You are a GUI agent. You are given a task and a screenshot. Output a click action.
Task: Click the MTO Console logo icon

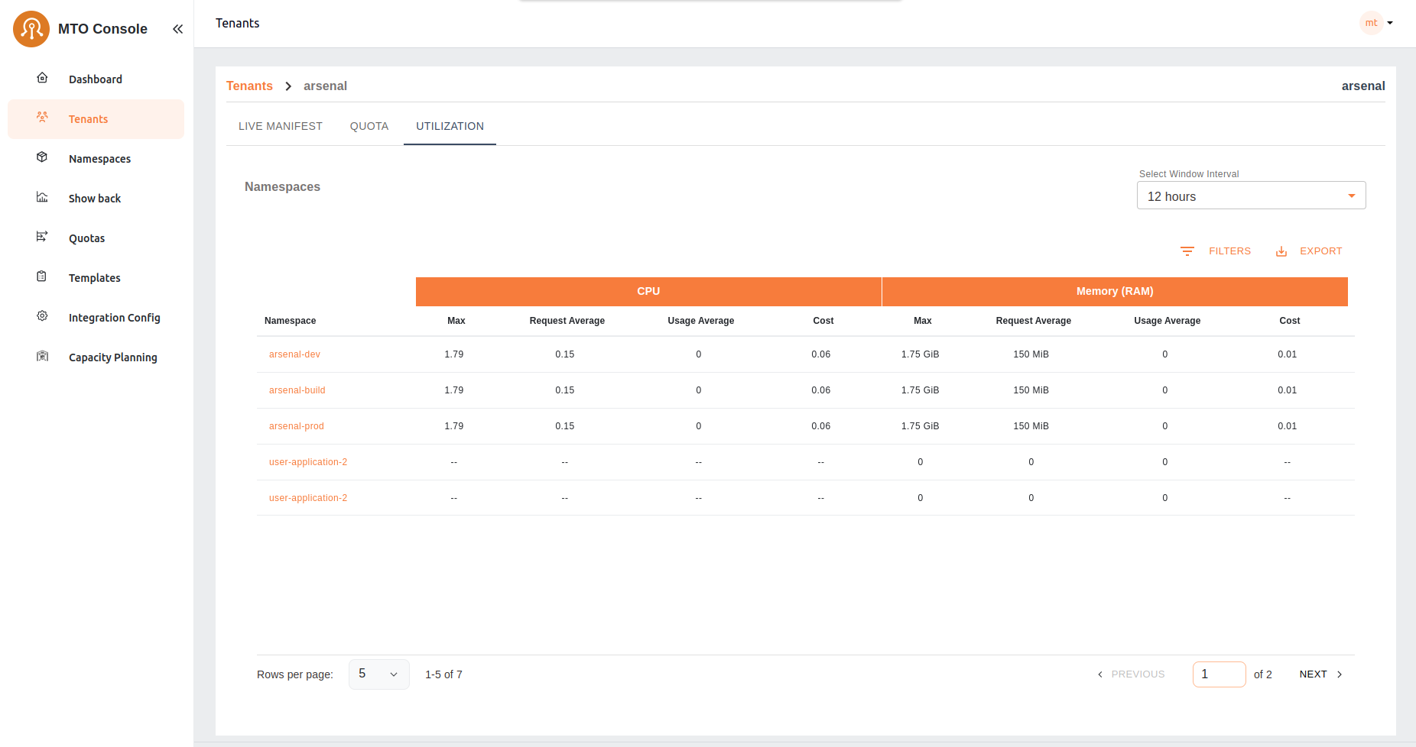[31, 29]
